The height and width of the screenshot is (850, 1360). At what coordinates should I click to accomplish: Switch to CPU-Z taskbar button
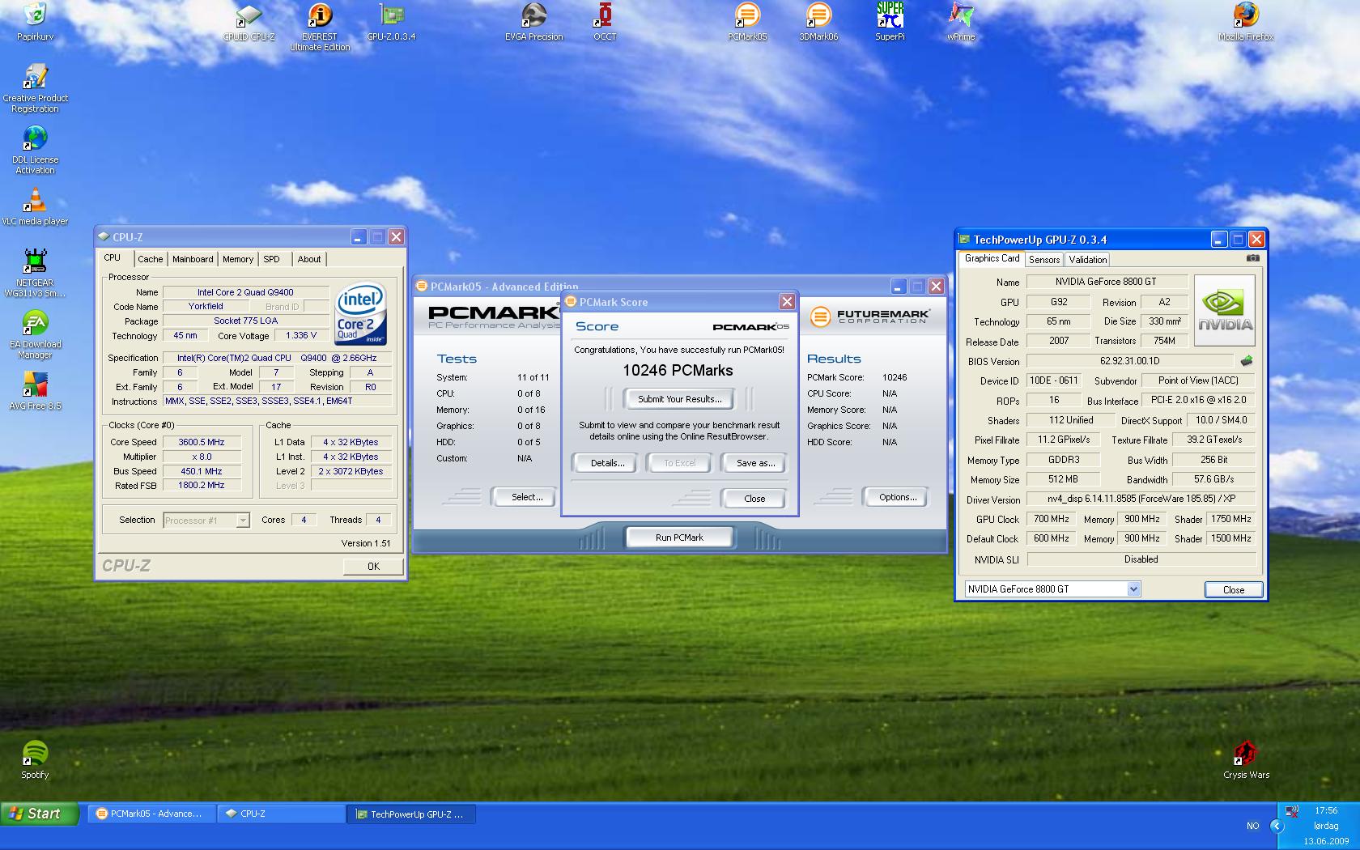[x=282, y=814]
